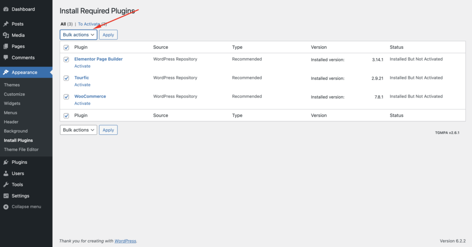Screen dimensions: 472x247
Task: Open the top Bulk actions dropdown
Action: click(x=78, y=34)
